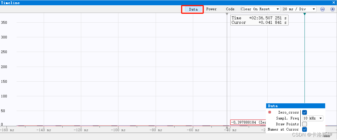Image resolution: width=337 pixels, height=140 pixels.
Task: Click the Zero_cross label in Data panel
Action: (x=289, y=112)
